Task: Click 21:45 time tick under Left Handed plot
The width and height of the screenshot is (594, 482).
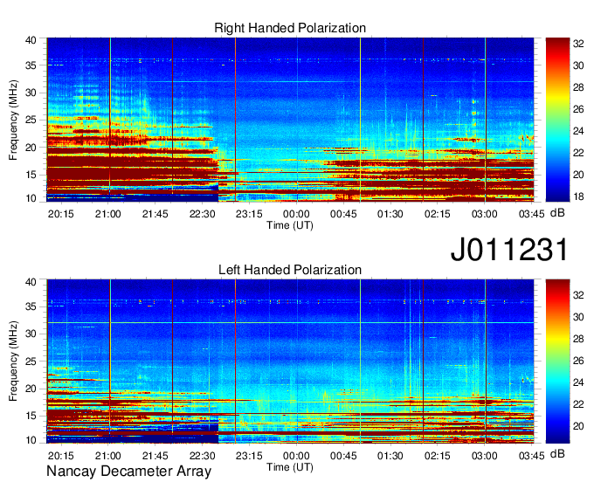Action: click(155, 456)
